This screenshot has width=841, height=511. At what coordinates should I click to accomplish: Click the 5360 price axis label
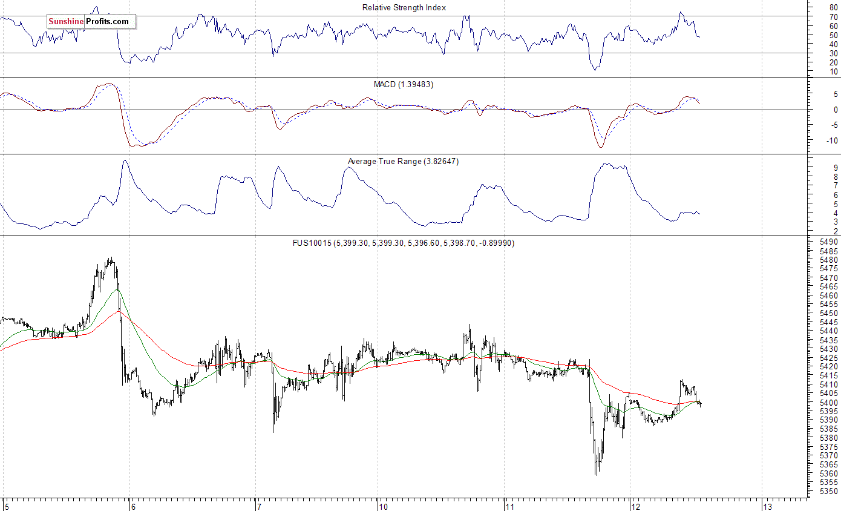coord(828,473)
